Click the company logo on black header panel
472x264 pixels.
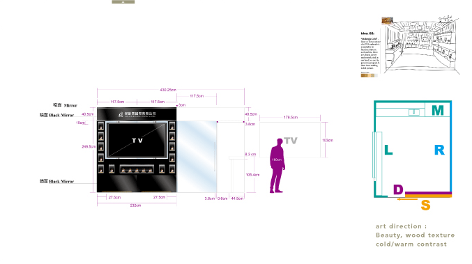[x=137, y=114]
